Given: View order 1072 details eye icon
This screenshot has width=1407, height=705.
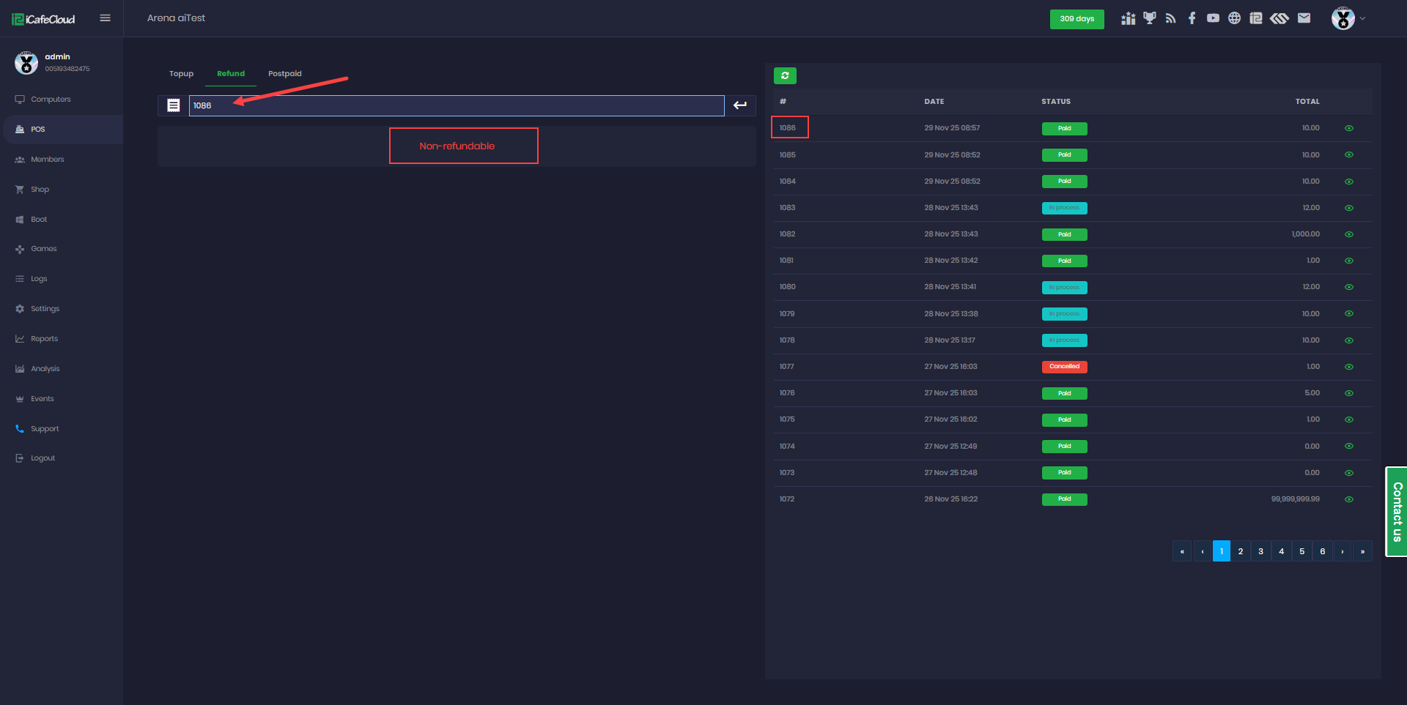Looking at the screenshot, I should coord(1348,499).
